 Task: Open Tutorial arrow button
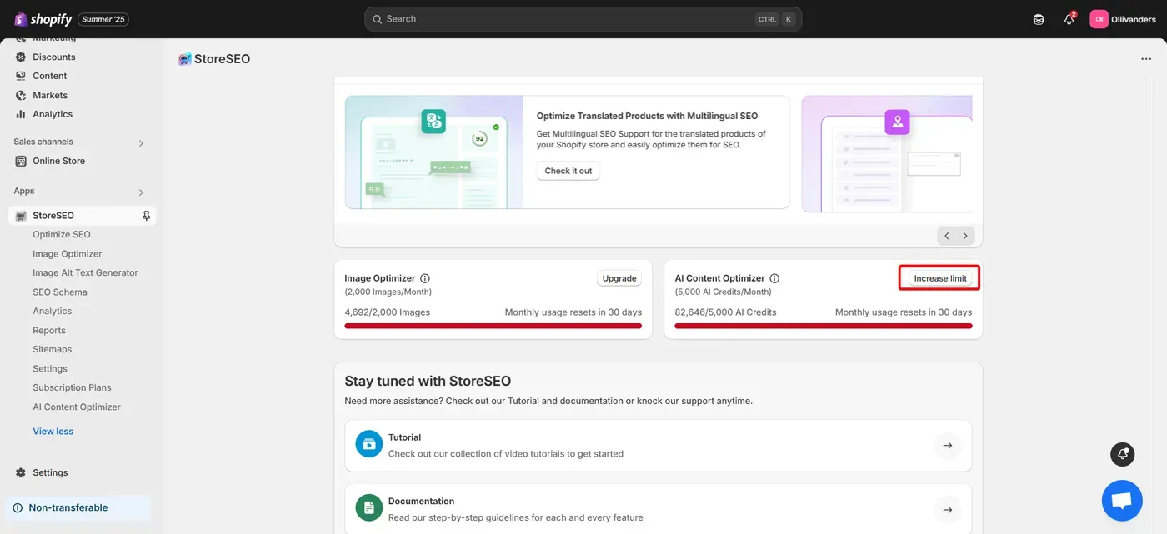948,446
